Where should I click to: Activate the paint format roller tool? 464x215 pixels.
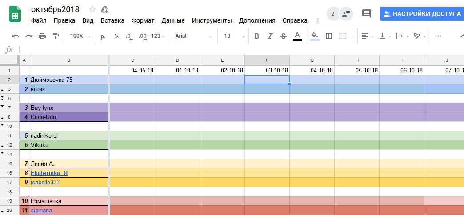click(56, 36)
